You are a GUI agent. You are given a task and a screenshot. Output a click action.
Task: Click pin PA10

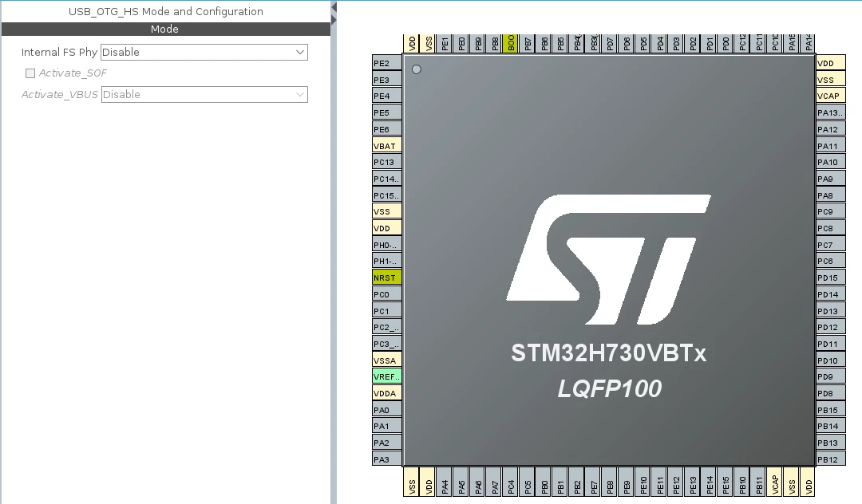pos(831,162)
